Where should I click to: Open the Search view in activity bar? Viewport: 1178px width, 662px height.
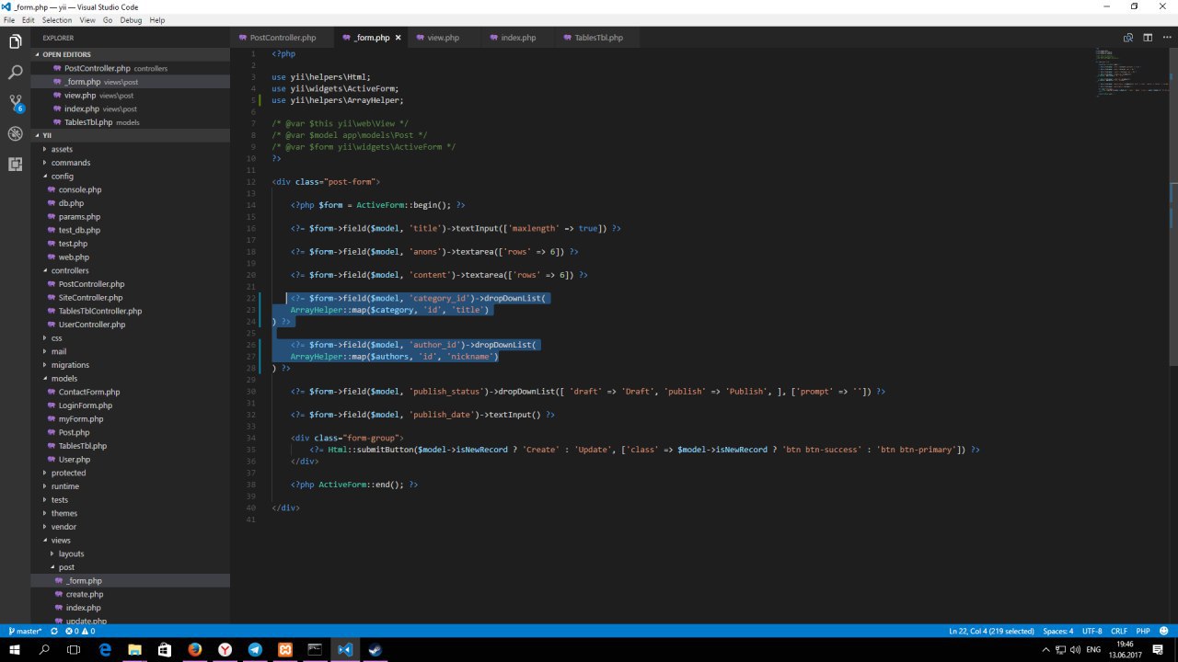click(15, 72)
